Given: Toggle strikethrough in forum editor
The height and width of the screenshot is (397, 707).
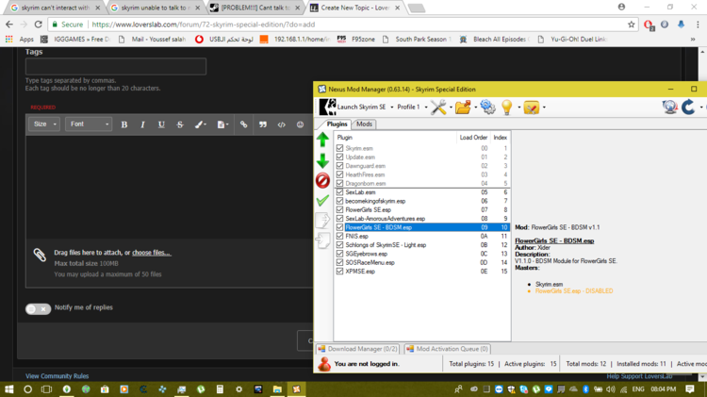Looking at the screenshot, I should (180, 124).
